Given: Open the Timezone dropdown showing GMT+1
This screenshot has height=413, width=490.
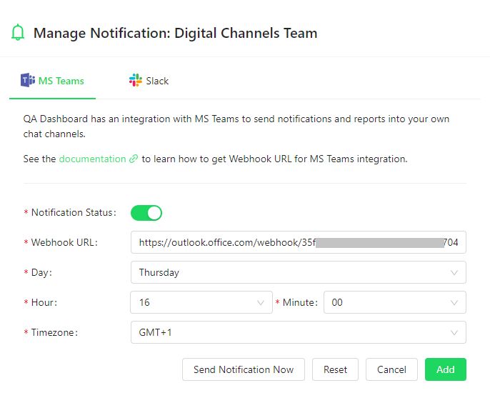Looking at the screenshot, I should (299, 332).
